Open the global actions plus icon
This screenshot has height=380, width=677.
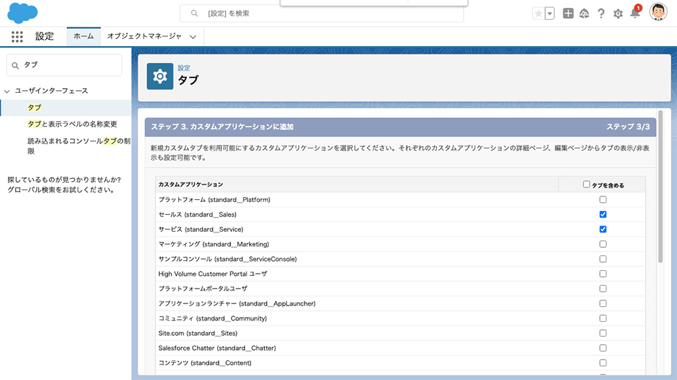tap(568, 14)
